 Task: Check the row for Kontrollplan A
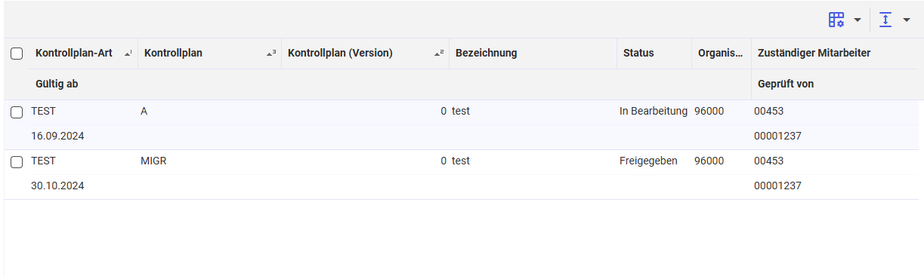(x=17, y=112)
